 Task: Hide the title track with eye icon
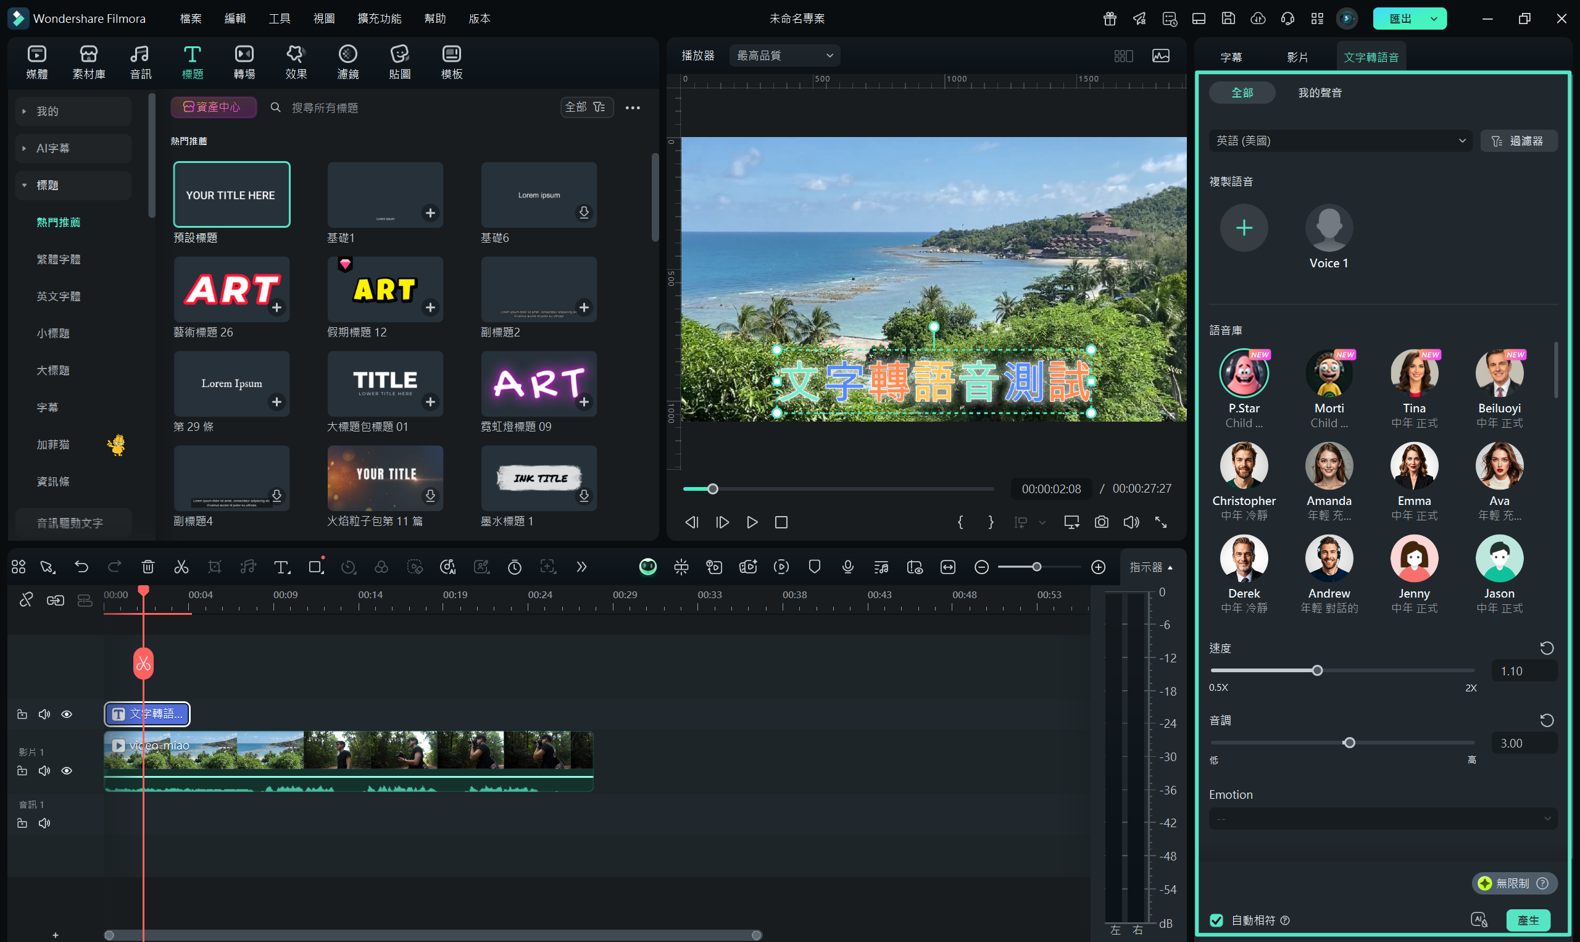point(67,714)
